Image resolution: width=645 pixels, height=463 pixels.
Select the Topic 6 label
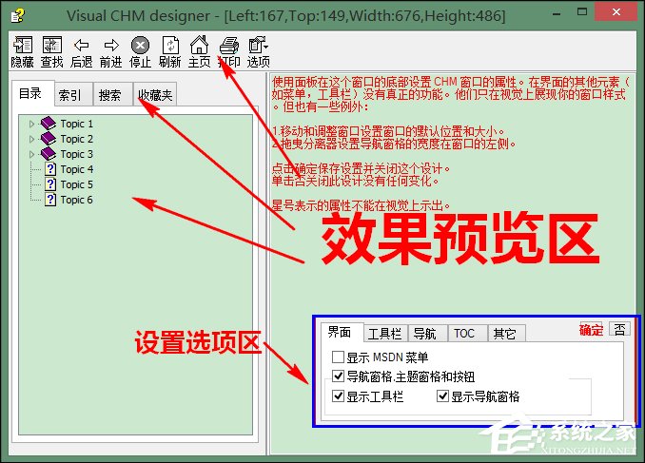click(76, 200)
